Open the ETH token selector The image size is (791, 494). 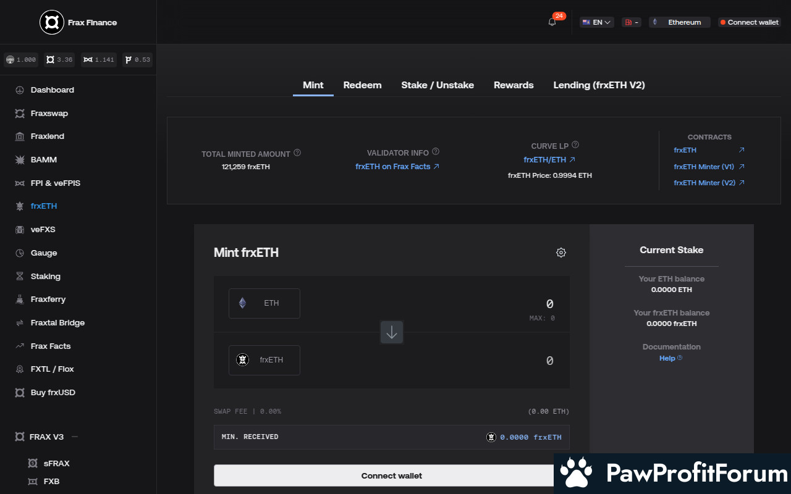tap(264, 303)
